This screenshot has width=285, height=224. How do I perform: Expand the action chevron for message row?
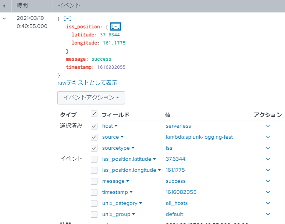(x=268, y=181)
